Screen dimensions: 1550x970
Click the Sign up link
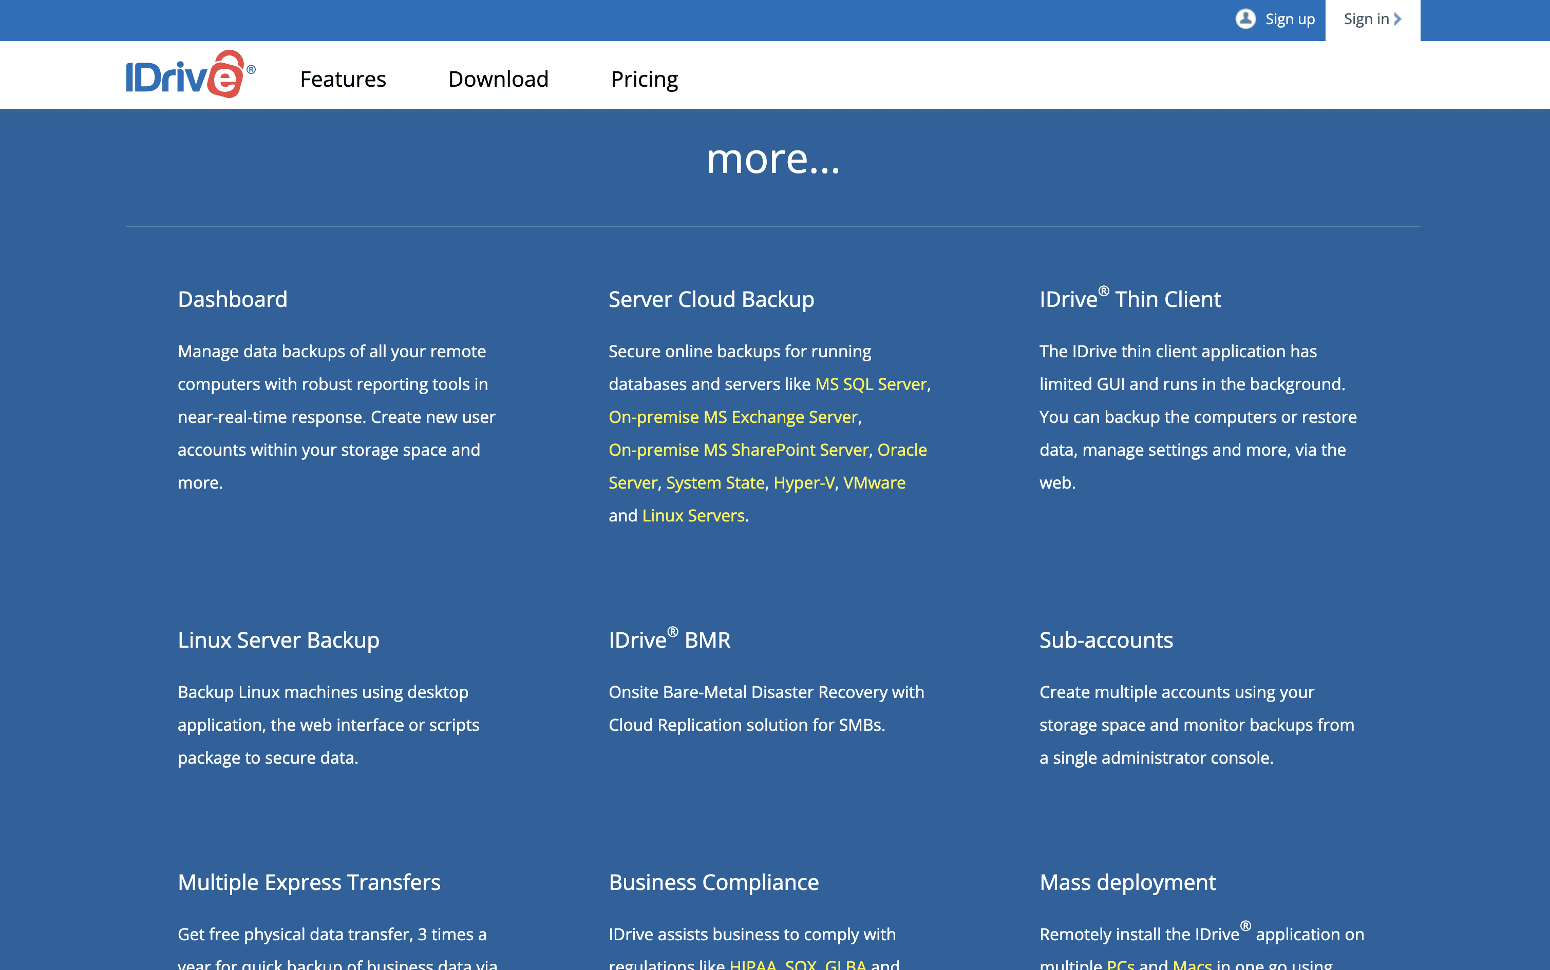1290,20
